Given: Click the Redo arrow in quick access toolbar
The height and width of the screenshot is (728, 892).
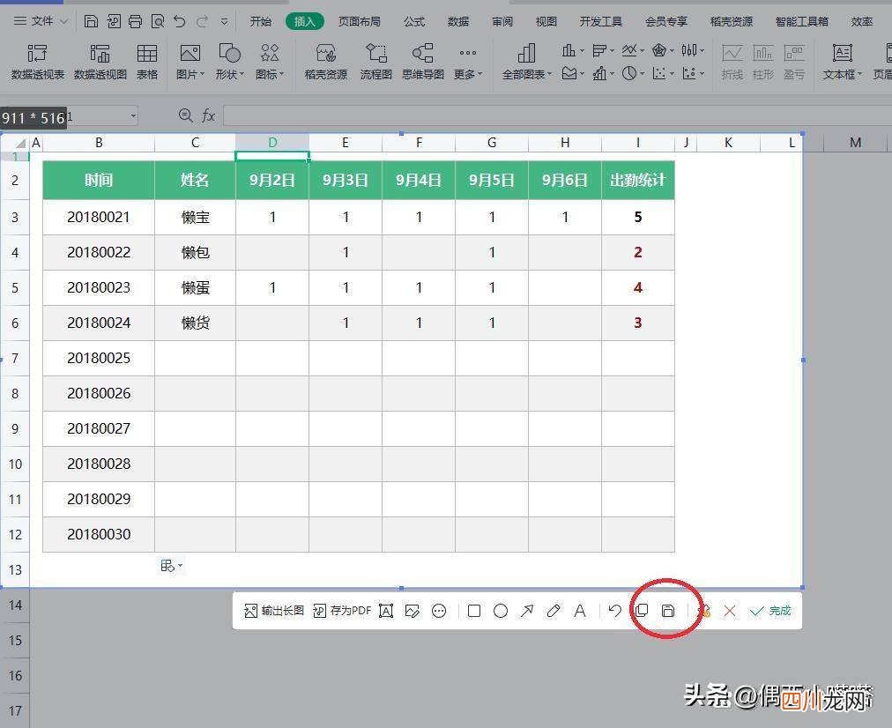Looking at the screenshot, I should click(202, 22).
